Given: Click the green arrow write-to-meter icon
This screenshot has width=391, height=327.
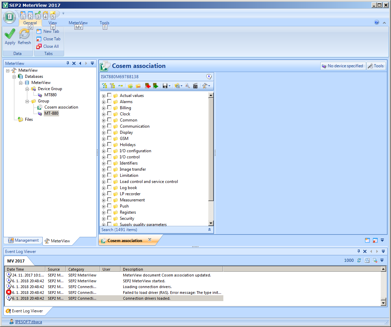Looking at the screenshot, I should click(155, 86).
